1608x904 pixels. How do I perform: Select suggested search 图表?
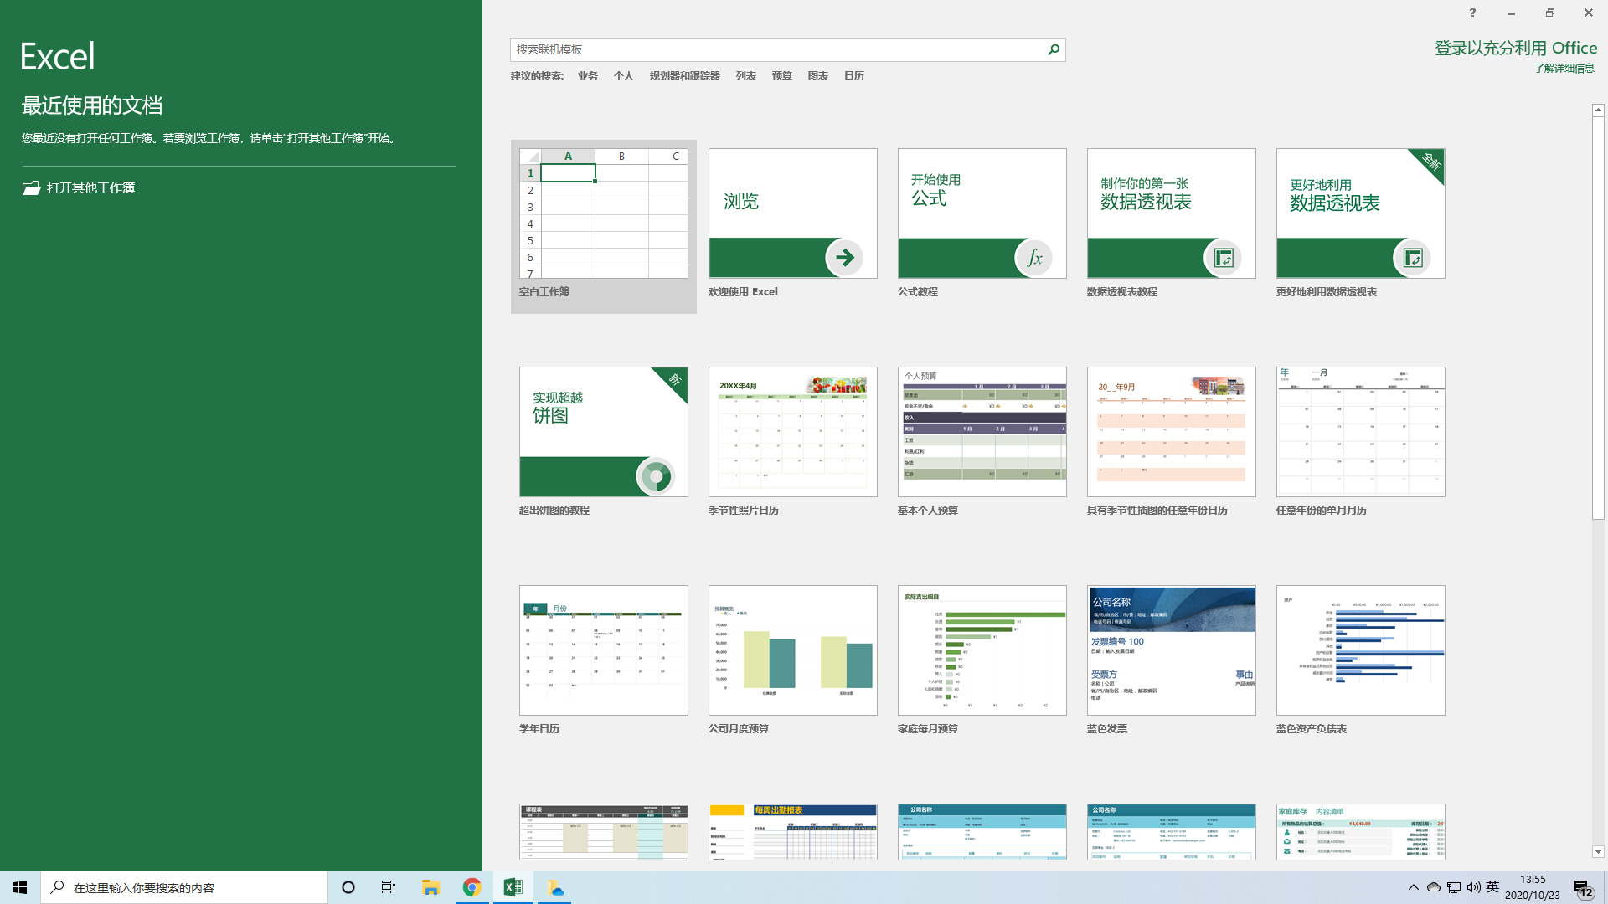818,76
